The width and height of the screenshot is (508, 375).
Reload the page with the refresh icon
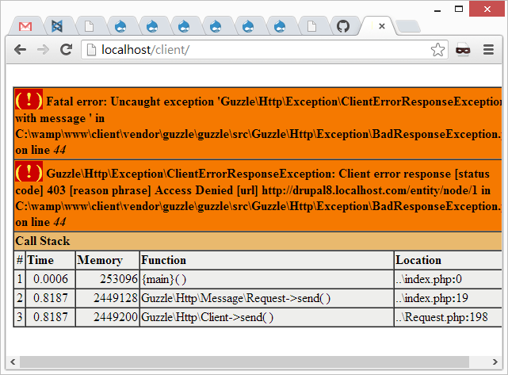click(x=66, y=50)
